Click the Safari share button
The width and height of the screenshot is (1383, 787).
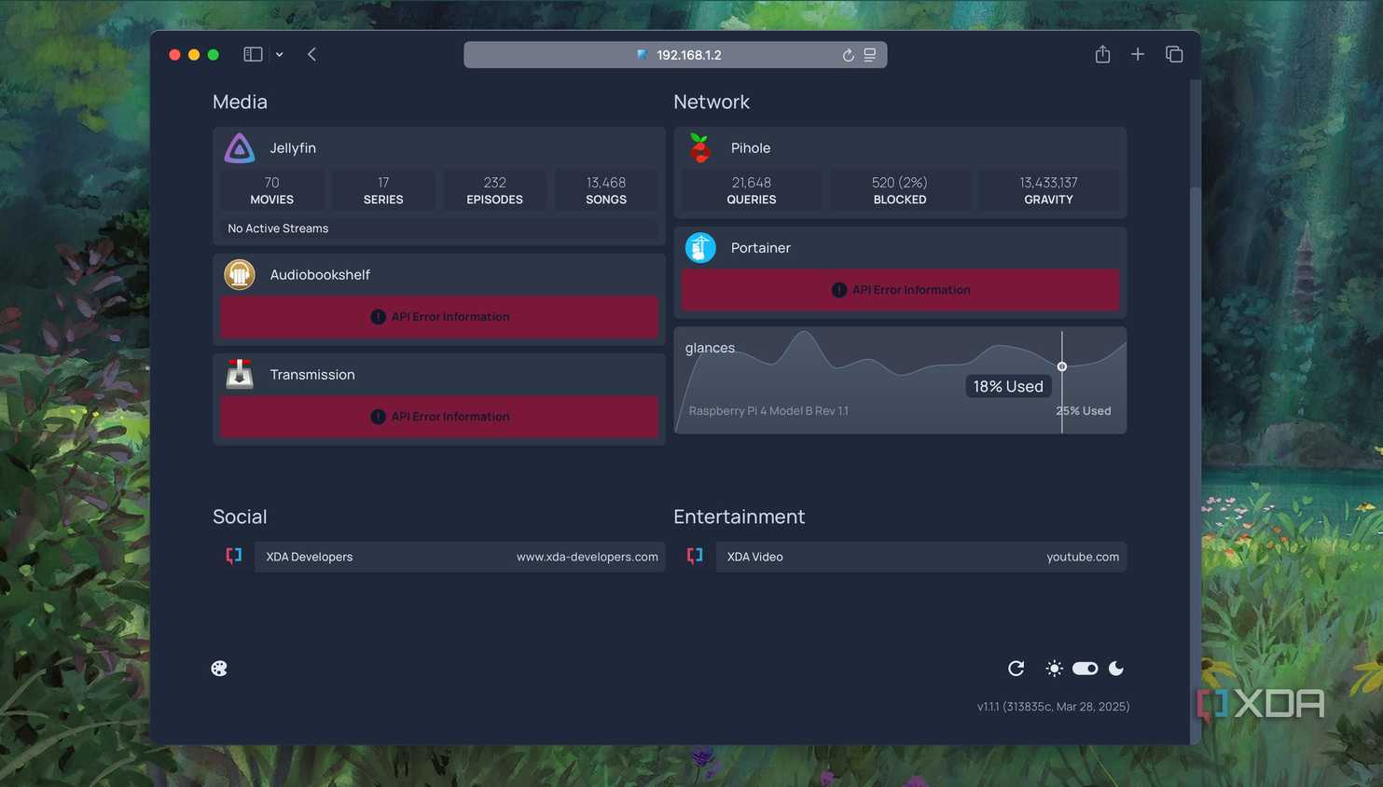coord(1102,54)
